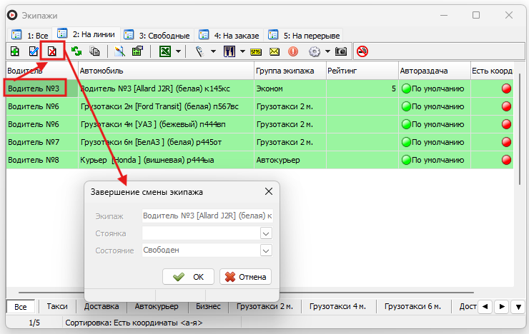Click the green circle in Курьер Honda row

pos(406,160)
